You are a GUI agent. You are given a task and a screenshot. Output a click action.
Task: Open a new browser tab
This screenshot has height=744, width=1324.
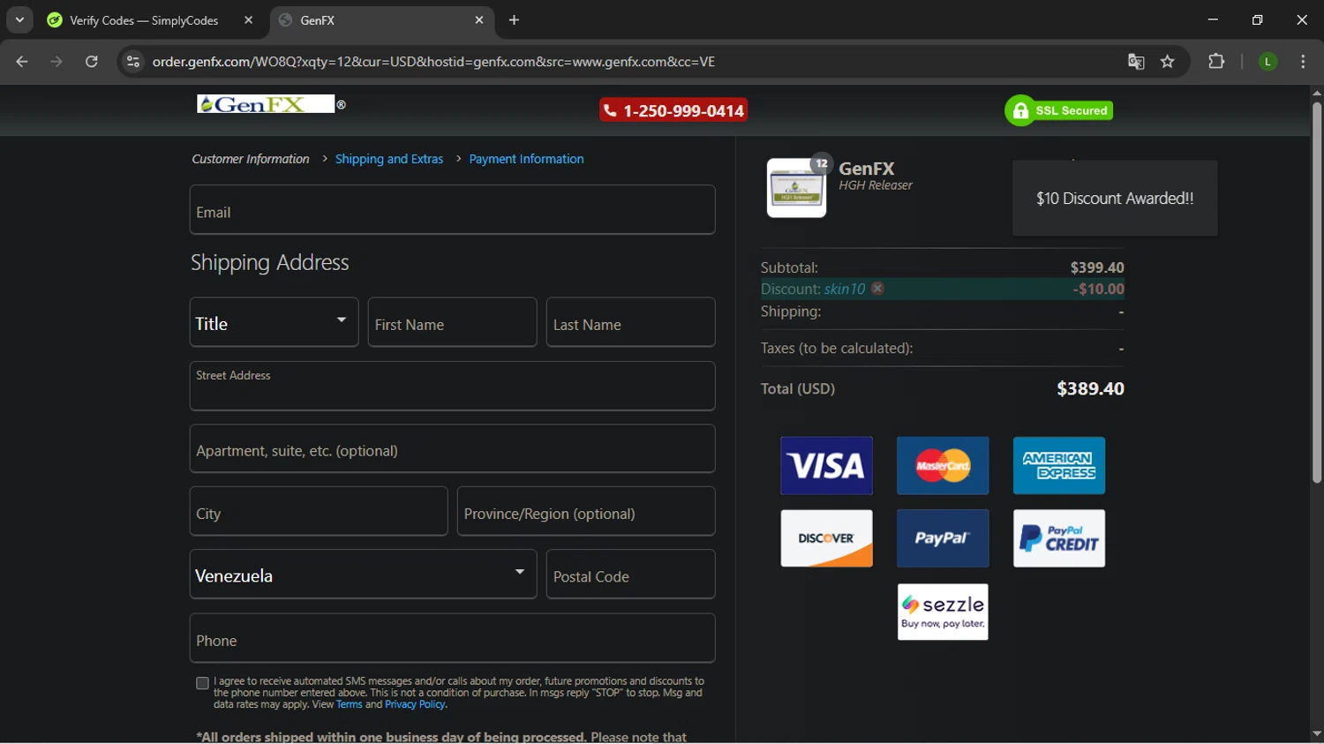tap(514, 20)
